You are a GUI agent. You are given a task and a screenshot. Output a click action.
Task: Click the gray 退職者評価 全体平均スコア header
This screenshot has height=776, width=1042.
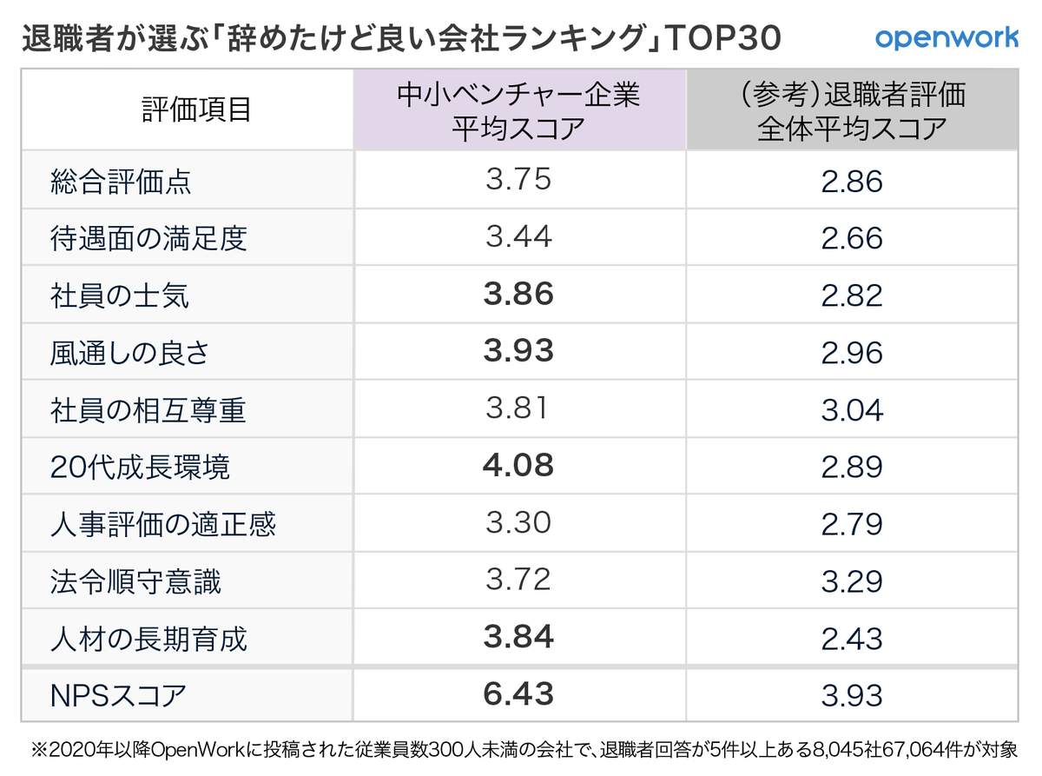tap(851, 110)
